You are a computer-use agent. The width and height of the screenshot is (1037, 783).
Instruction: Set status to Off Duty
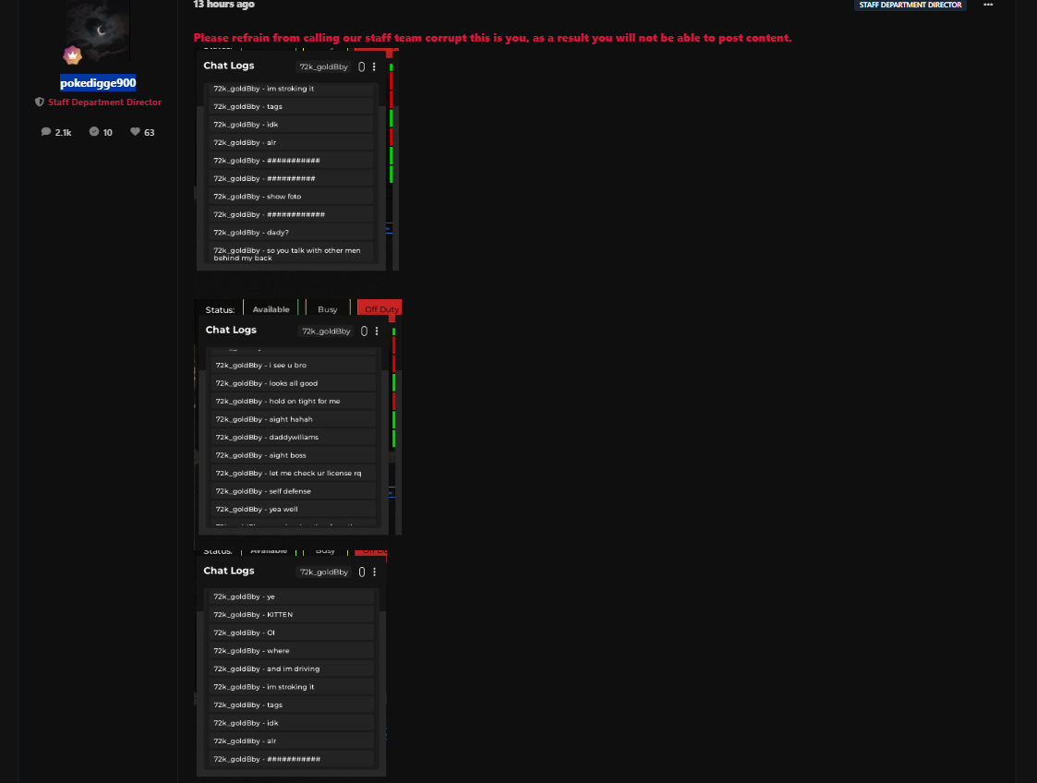coord(380,309)
